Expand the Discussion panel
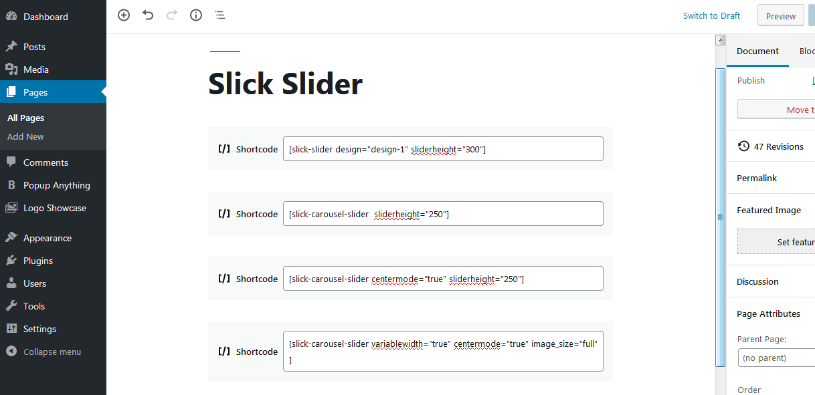815x395 pixels. pyautogui.click(x=769, y=281)
